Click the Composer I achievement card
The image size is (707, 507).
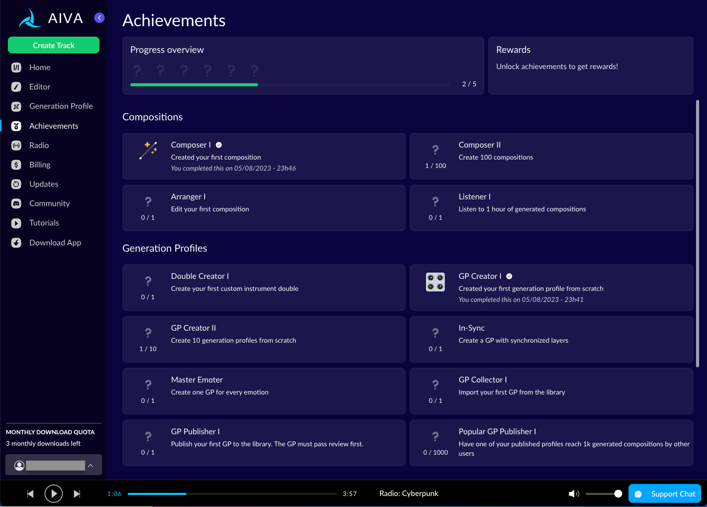pyautogui.click(x=264, y=156)
